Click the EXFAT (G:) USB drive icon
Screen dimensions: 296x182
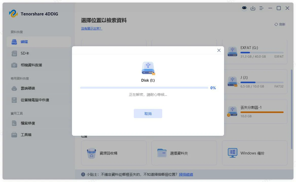(x=232, y=52)
